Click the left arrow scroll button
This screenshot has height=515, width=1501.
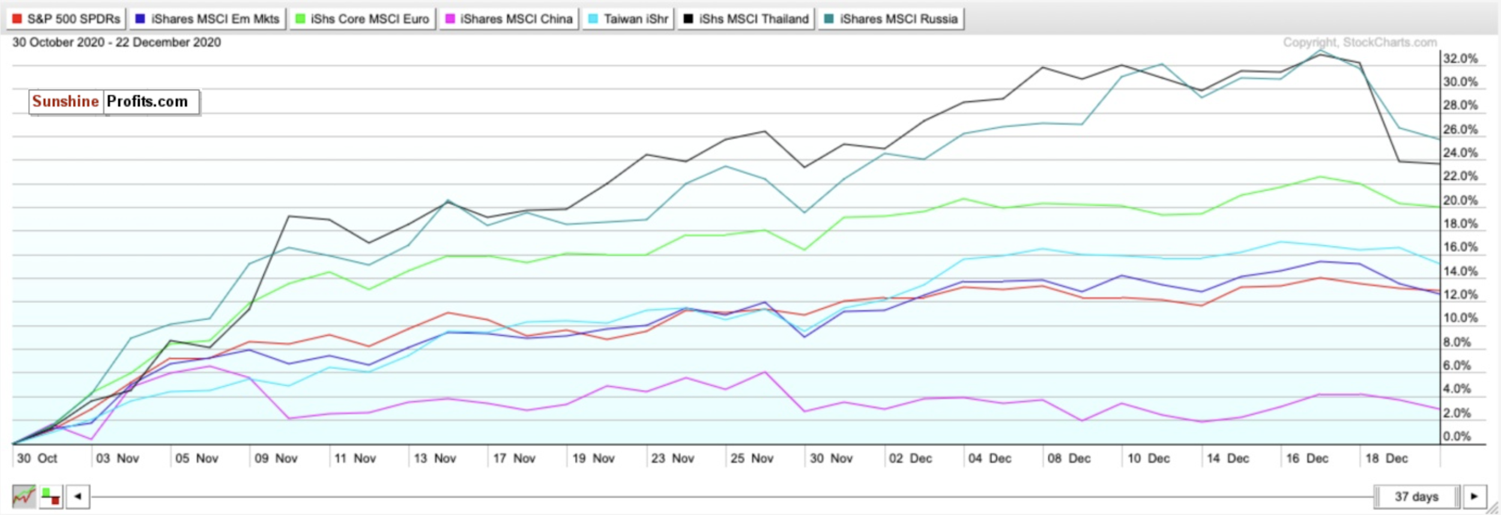click(78, 496)
